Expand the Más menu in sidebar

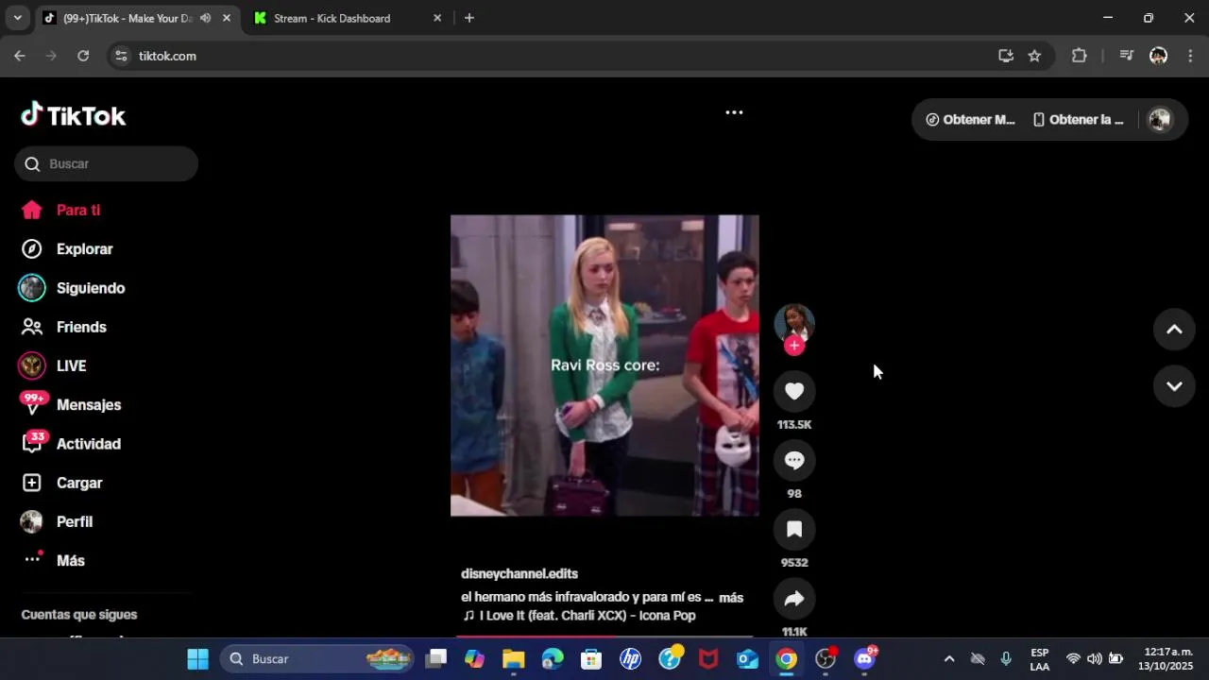(71, 560)
